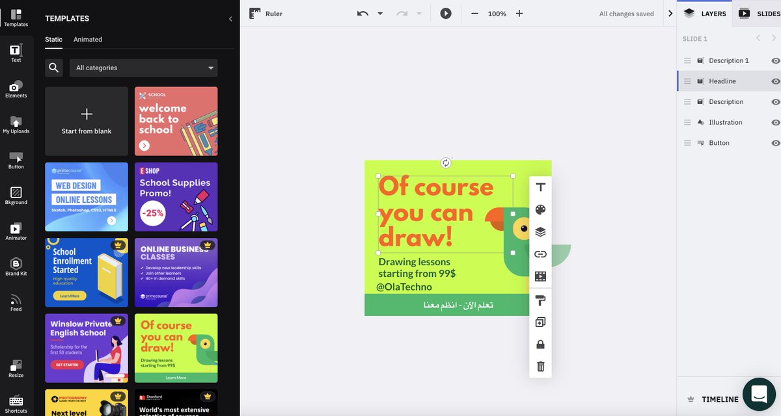Screen dimensions: 781x416
Task: Zoom out with the minus button
Action: (x=474, y=14)
